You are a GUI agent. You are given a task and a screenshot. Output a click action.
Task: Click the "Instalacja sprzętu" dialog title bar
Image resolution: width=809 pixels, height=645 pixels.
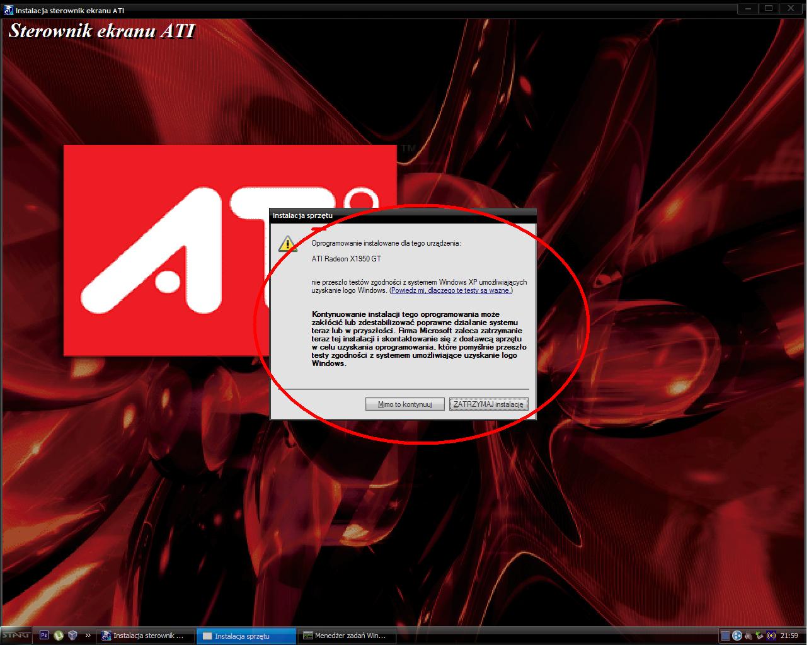(403, 215)
